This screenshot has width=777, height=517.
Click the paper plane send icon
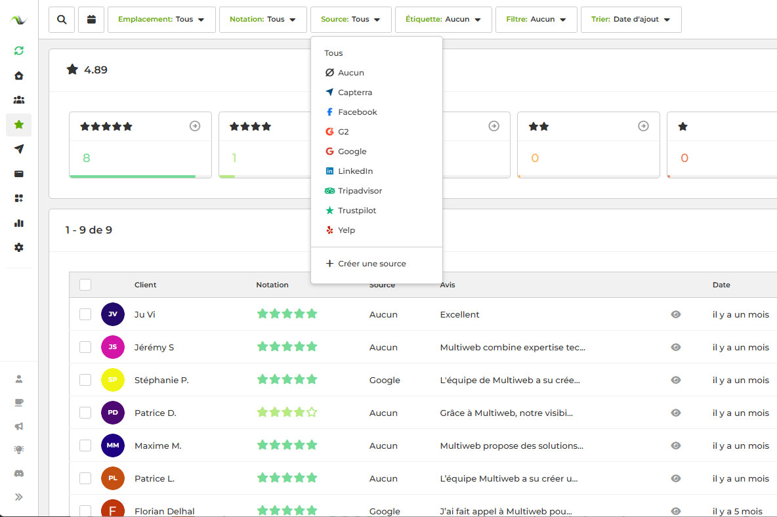point(19,149)
